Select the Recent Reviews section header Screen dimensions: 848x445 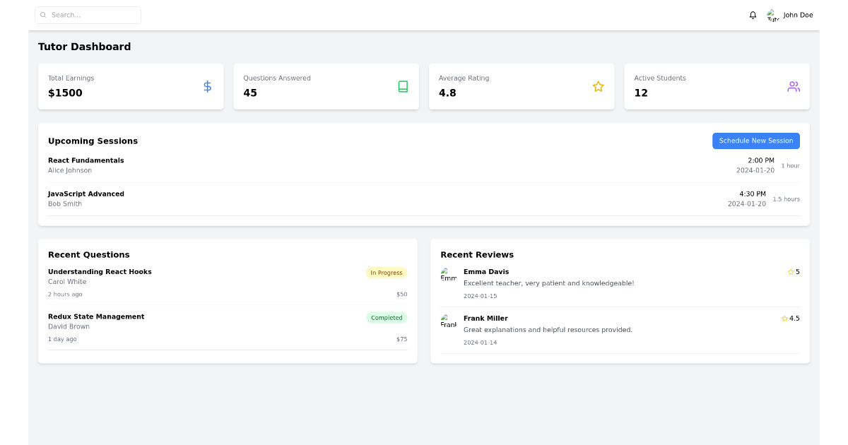coord(476,254)
